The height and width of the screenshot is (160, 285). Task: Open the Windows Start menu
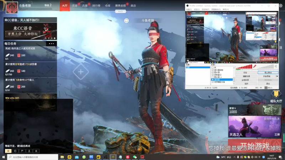[x=4, y=157]
